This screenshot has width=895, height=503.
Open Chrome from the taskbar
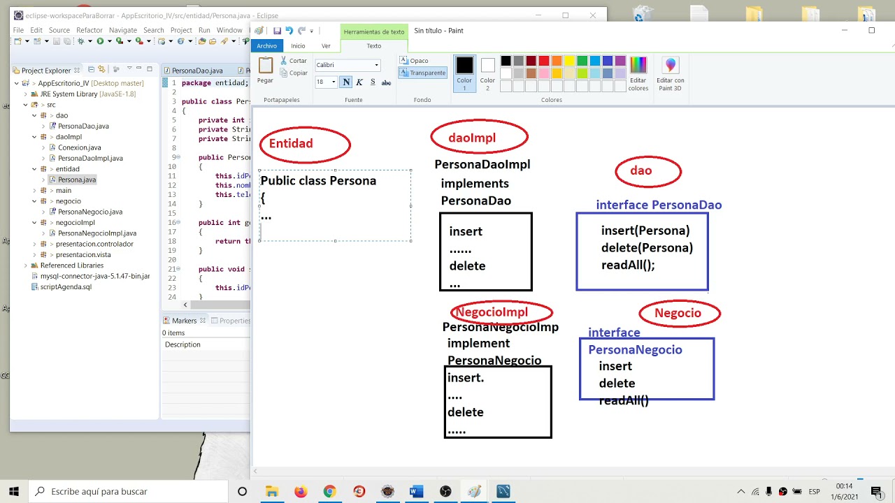pyautogui.click(x=329, y=491)
